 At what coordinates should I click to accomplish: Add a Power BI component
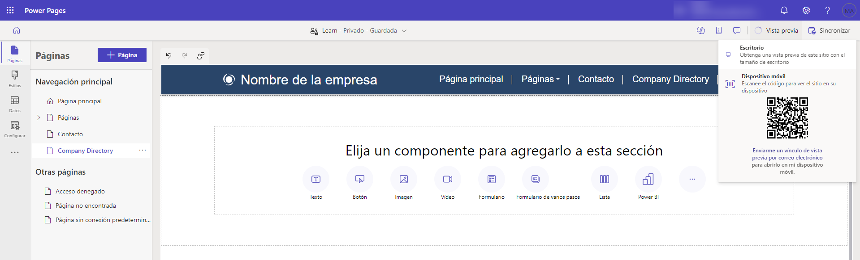tap(648, 179)
